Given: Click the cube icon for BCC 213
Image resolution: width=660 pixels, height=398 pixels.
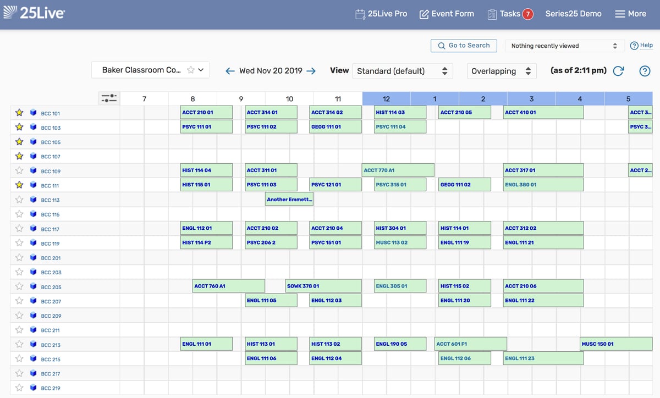Looking at the screenshot, I should tap(33, 345).
